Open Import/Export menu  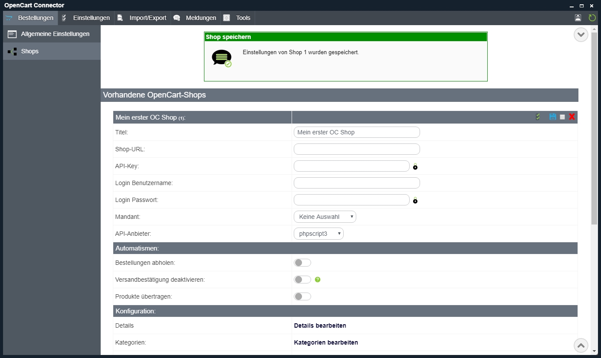click(142, 18)
